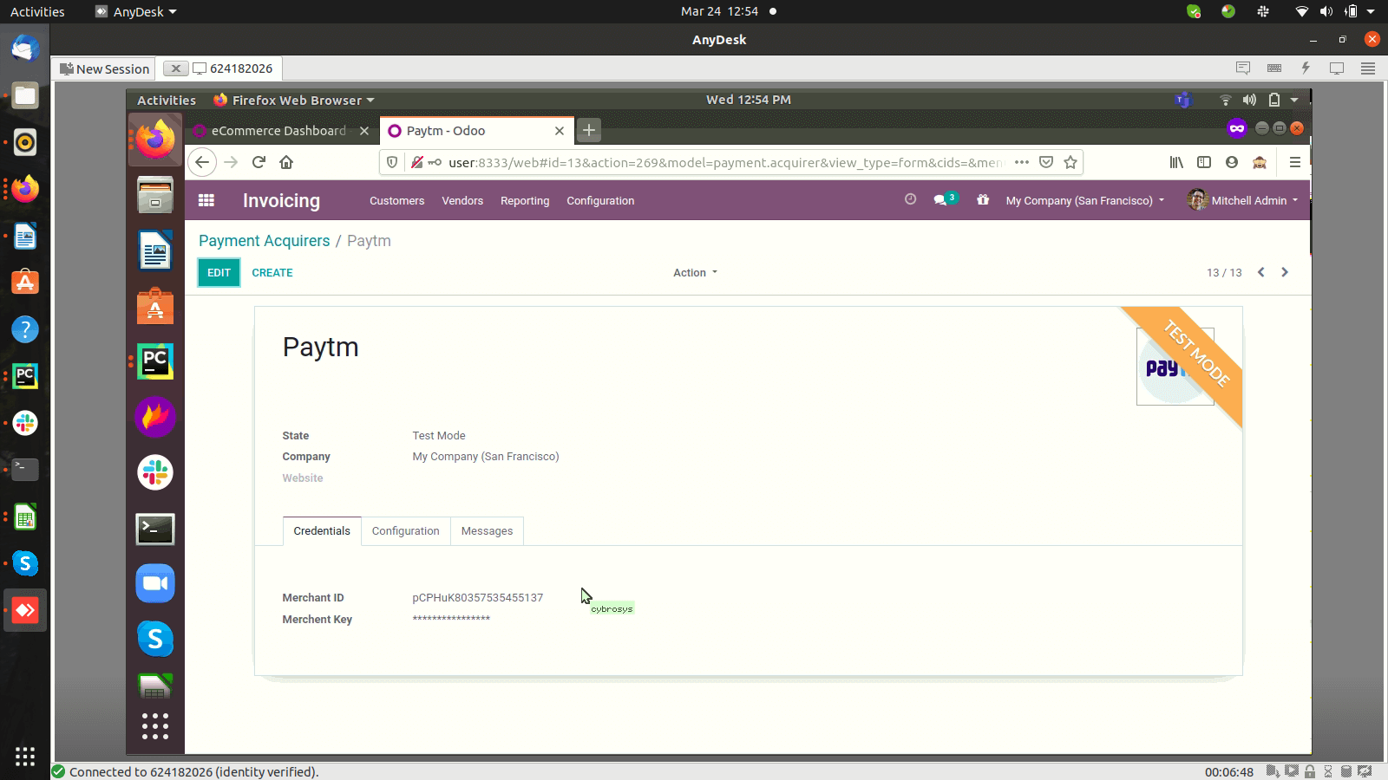Click the tracking protection shield icon
The image size is (1388, 780).
392,162
